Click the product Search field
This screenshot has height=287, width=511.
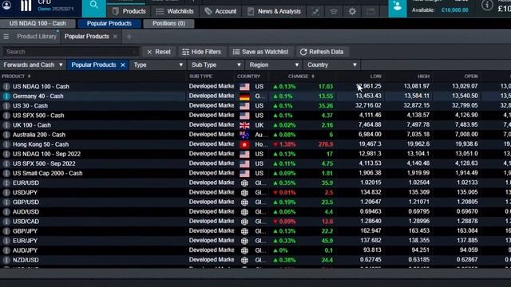pyautogui.click(x=70, y=52)
